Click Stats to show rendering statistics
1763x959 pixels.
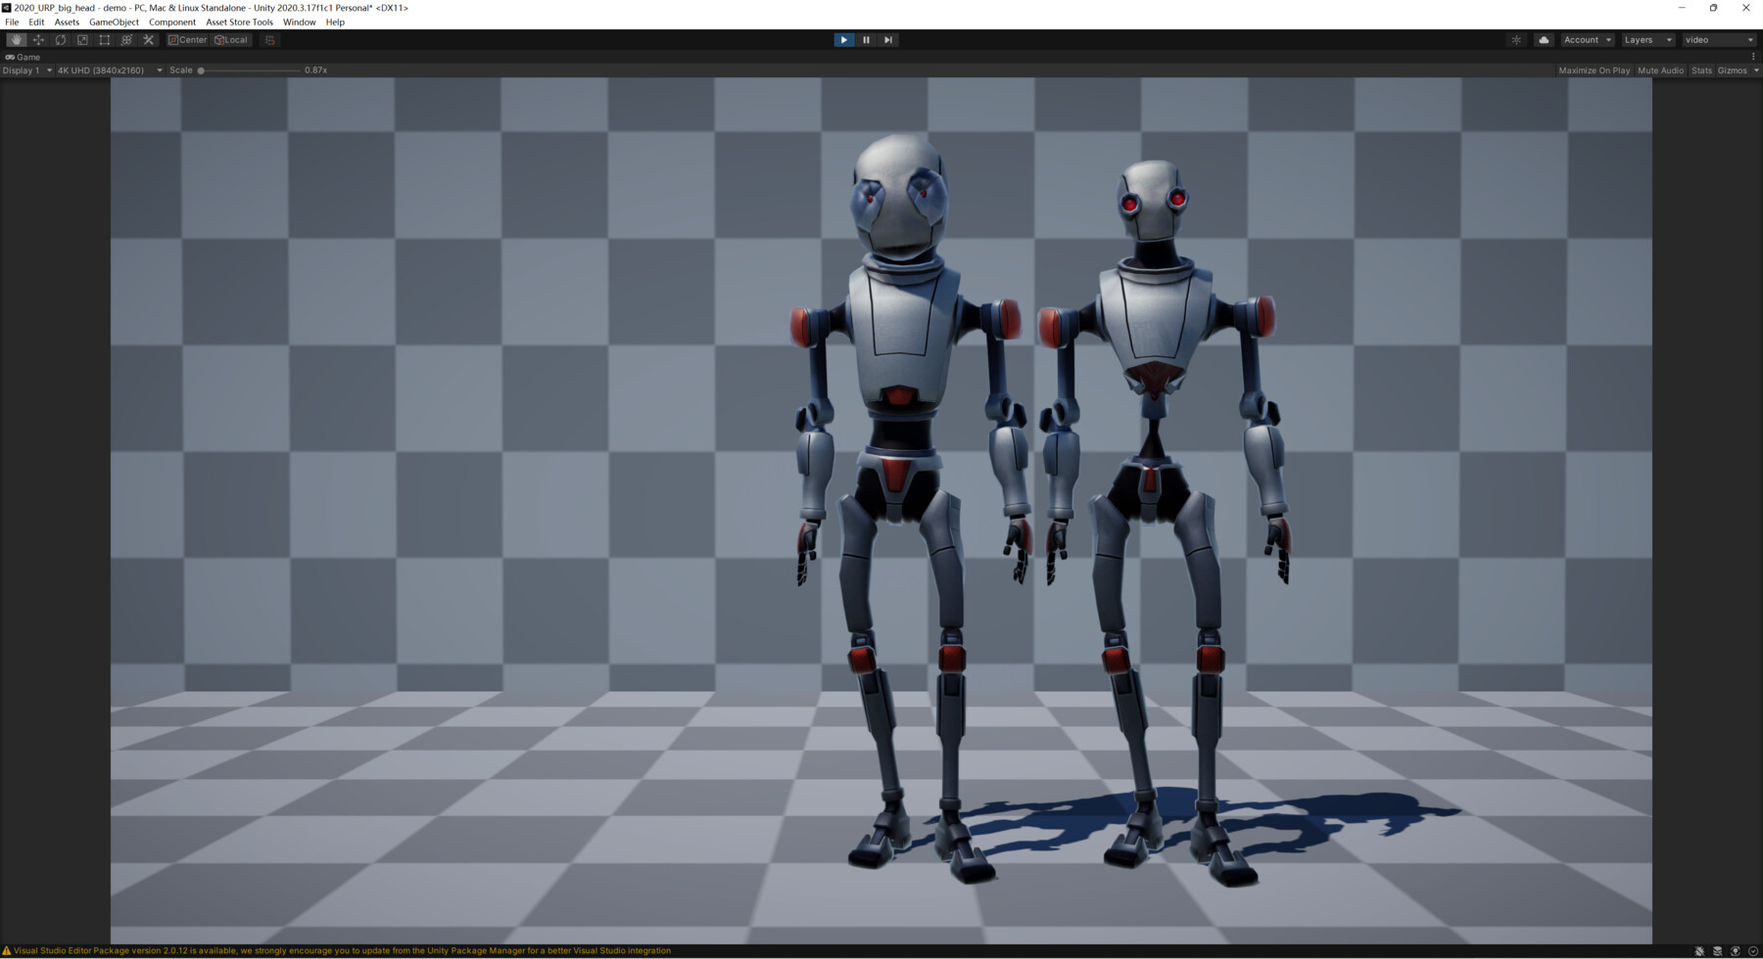(1701, 69)
